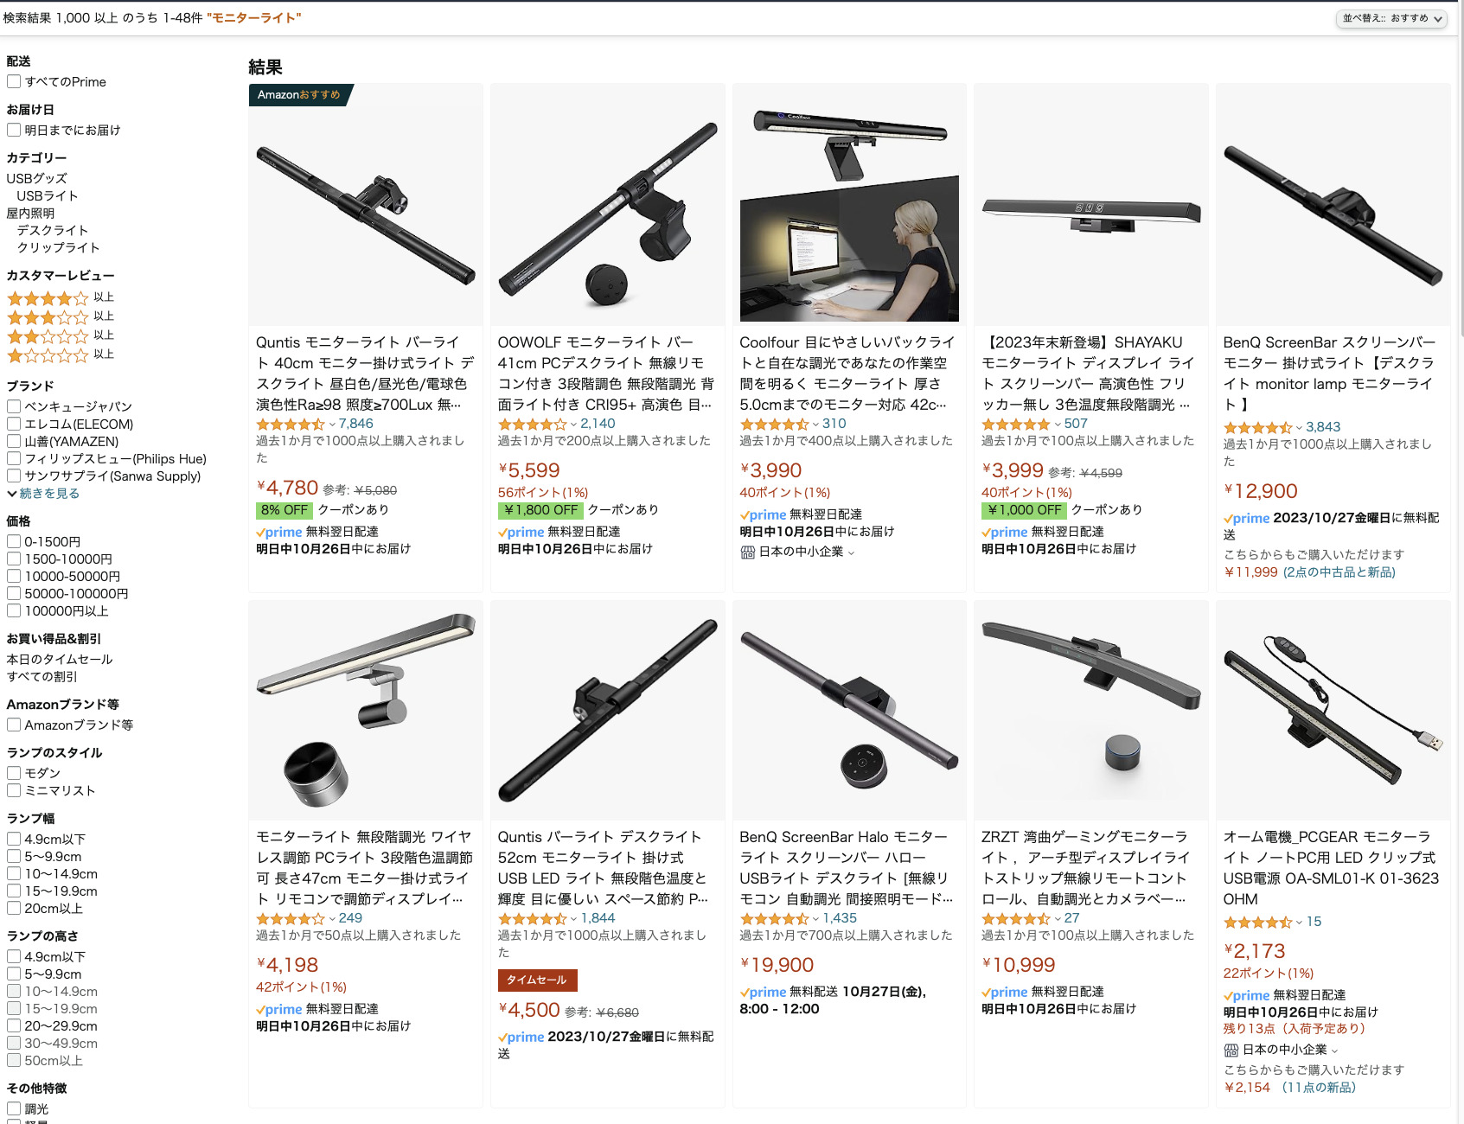The height and width of the screenshot is (1124, 1464).
Task: Click the star rating of the OOWOLF monitor light
Action: (532, 424)
